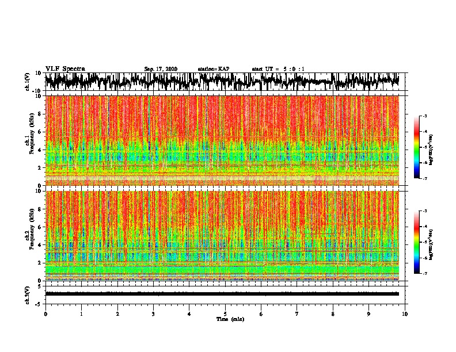
Task: Click time axis tick label "3"
Action: coord(153,314)
